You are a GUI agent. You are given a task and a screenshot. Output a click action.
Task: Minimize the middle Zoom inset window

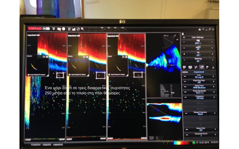click(84, 57)
